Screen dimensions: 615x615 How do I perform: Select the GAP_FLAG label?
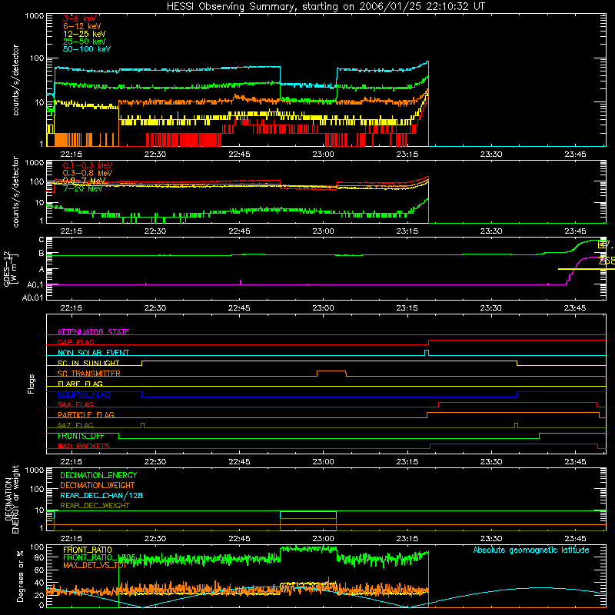pos(75,342)
